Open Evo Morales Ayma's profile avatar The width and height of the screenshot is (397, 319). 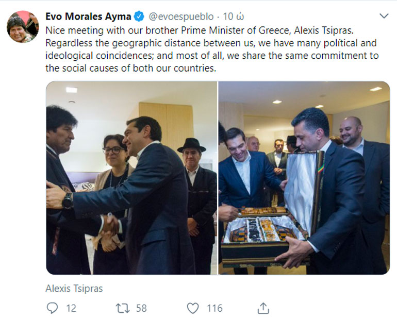(22, 26)
